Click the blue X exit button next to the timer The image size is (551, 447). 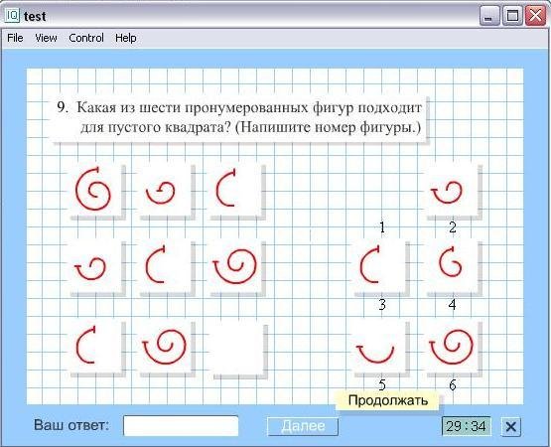(510, 426)
